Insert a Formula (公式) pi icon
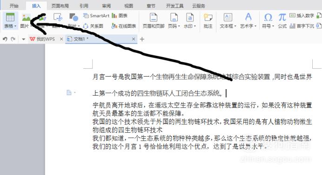 [x=282, y=18]
